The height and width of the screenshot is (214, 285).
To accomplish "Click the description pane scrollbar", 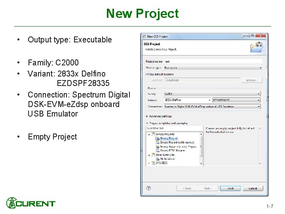I will tap(260, 146).
